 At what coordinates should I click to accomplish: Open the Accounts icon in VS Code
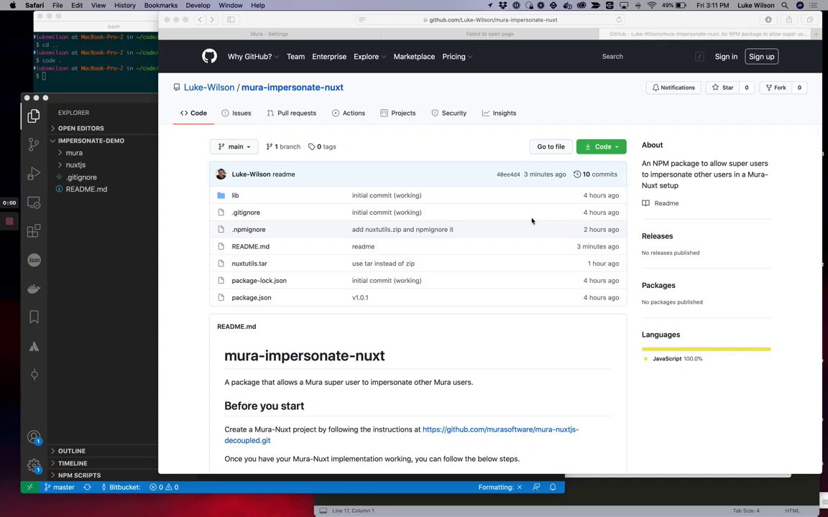click(34, 437)
